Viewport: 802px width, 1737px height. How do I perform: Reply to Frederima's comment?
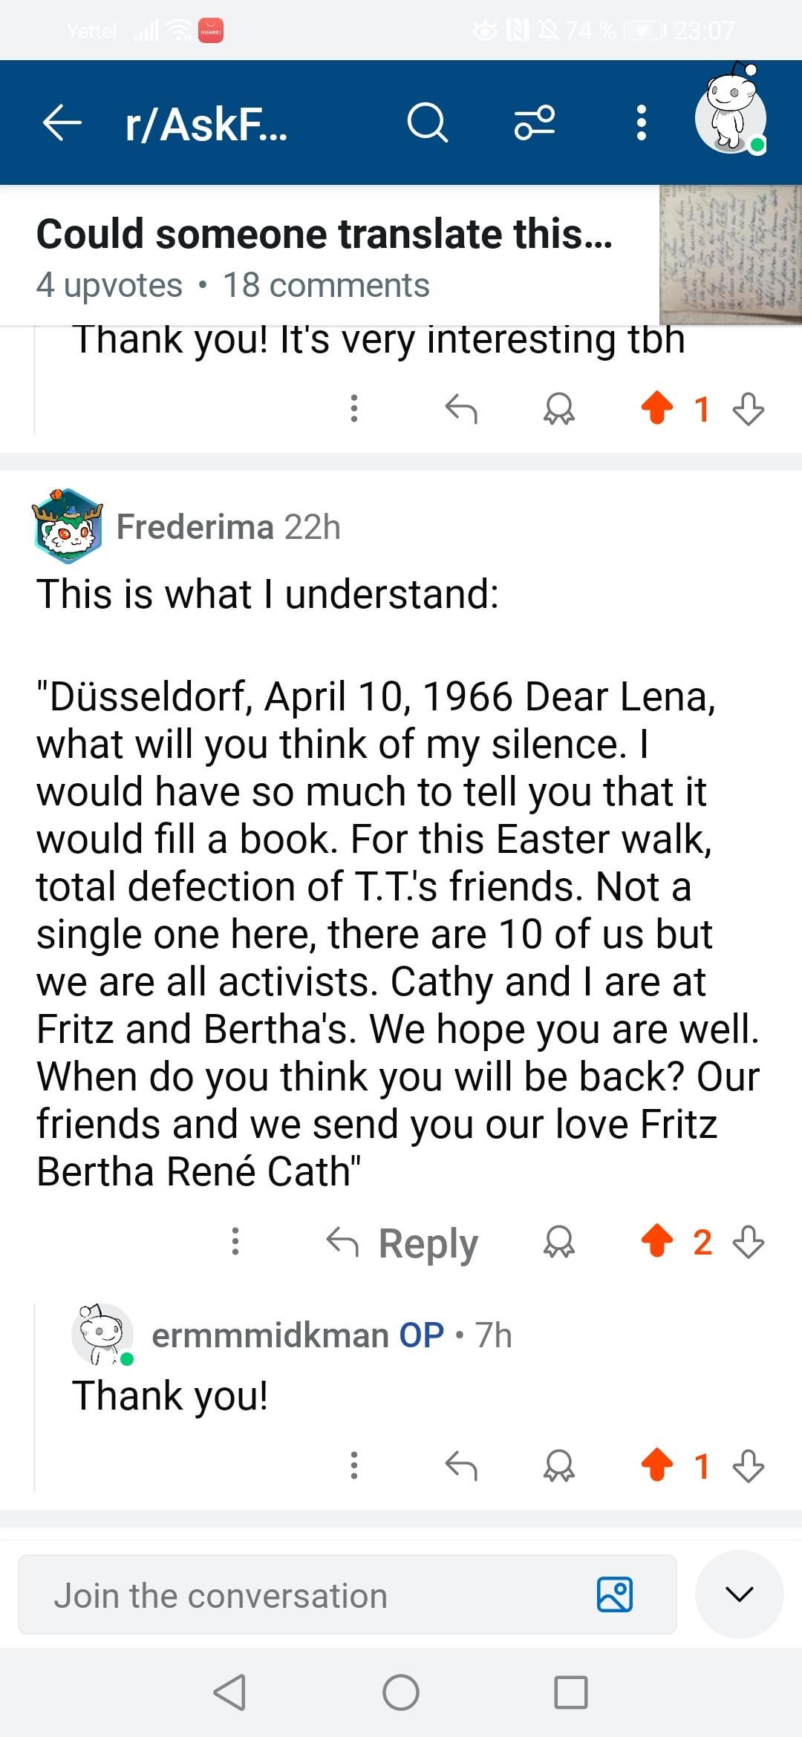click(402, 1242)
